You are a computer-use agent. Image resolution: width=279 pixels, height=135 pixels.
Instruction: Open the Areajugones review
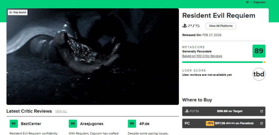coord(92,124)
